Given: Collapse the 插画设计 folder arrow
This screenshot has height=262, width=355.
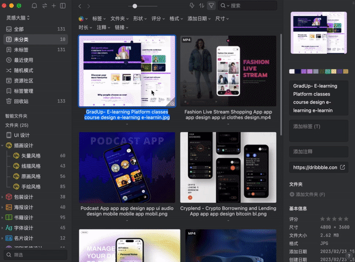Looking at the screenshot, I should (x=2, y=146).
